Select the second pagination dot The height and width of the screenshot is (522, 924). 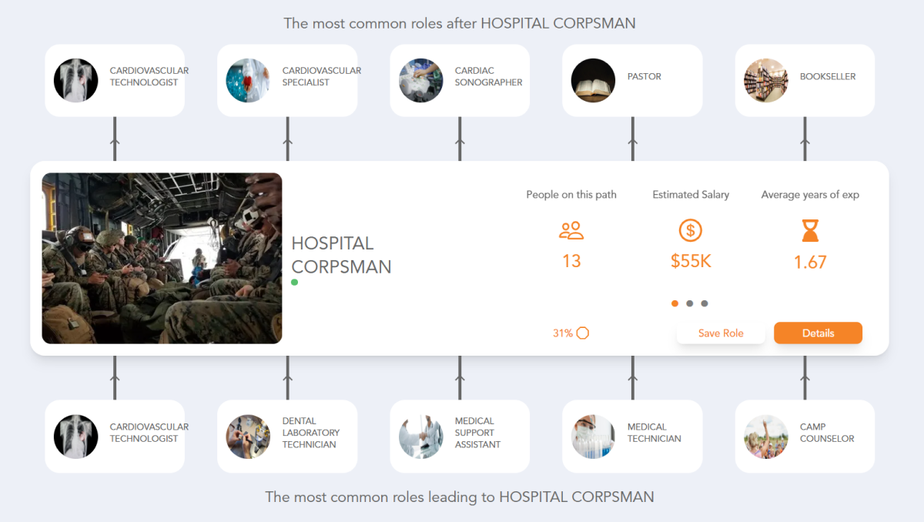[x=690, y=303]
